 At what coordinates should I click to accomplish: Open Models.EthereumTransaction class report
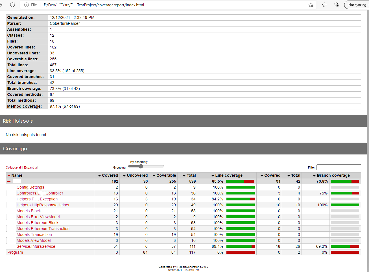pyautogui.click(x=43, y=229)
